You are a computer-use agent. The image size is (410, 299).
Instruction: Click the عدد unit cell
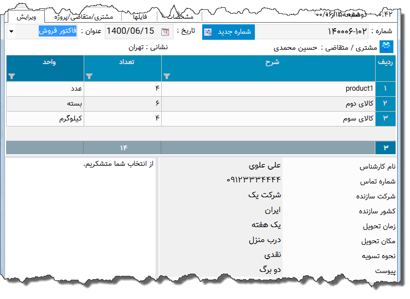pyautogui.click(x=45, y=89)
